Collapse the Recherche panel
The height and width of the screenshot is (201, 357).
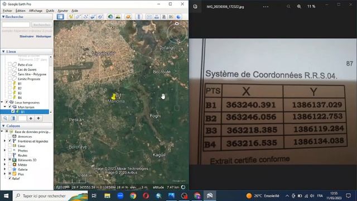click(3, 17)
